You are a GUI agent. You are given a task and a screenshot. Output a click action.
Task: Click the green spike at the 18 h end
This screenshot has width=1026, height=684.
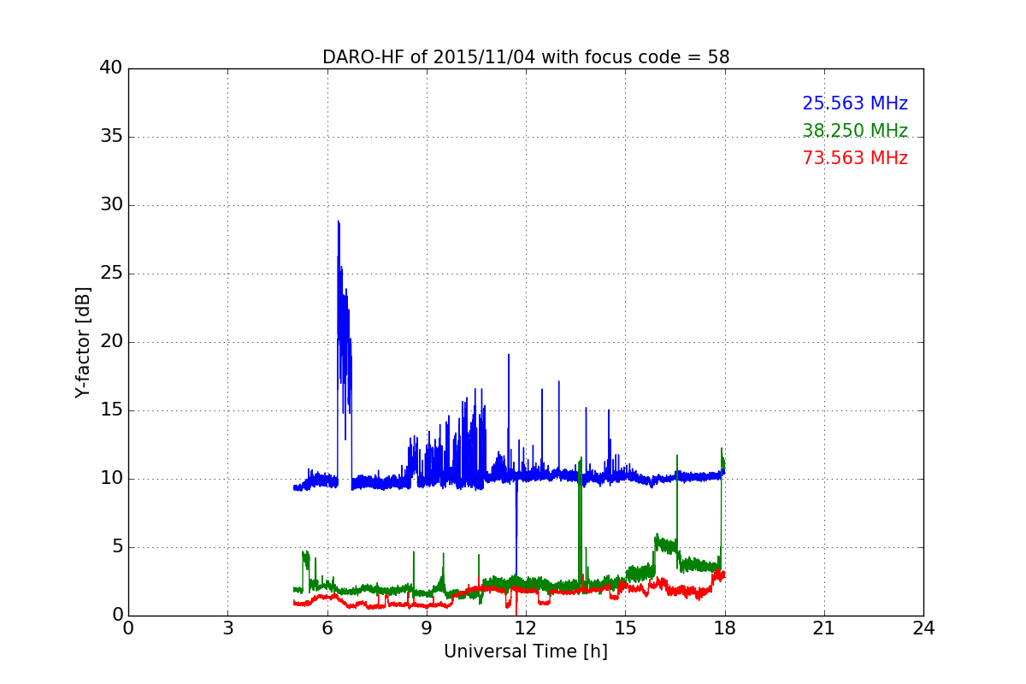(722, 462)
